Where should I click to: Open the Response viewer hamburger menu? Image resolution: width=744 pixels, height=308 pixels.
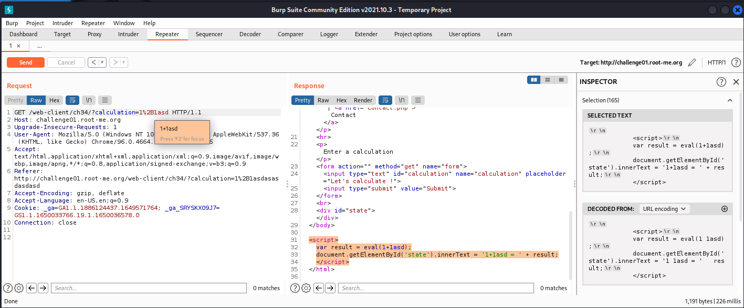tap(418, 100)
